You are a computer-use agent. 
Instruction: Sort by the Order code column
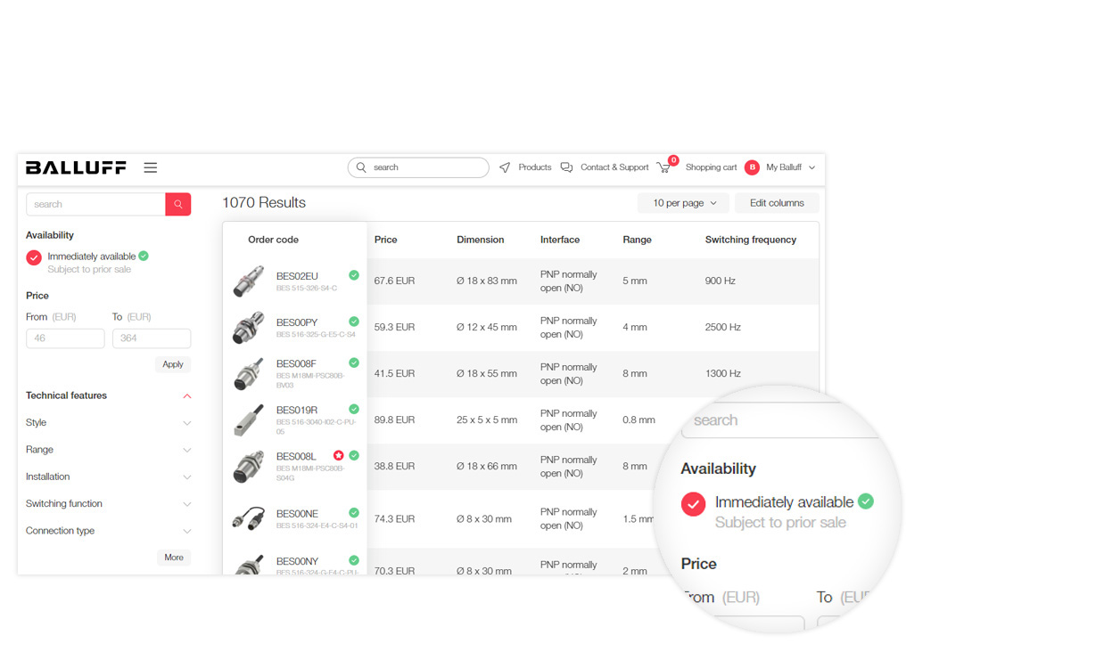[x=273, y=240]
